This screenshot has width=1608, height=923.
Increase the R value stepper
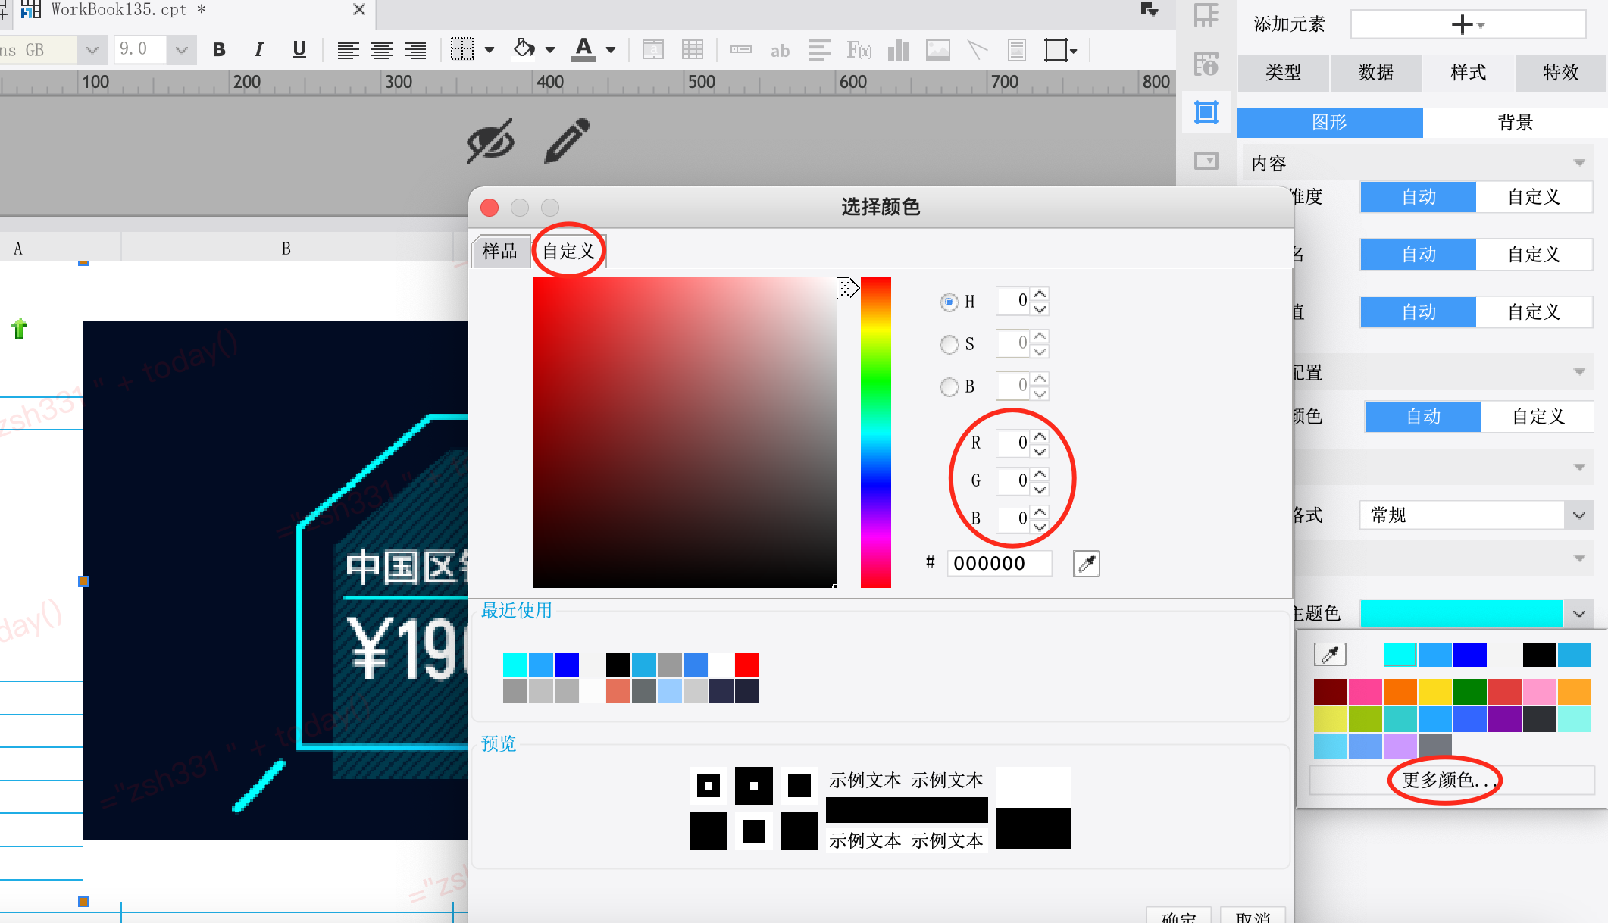point(1040,436)
